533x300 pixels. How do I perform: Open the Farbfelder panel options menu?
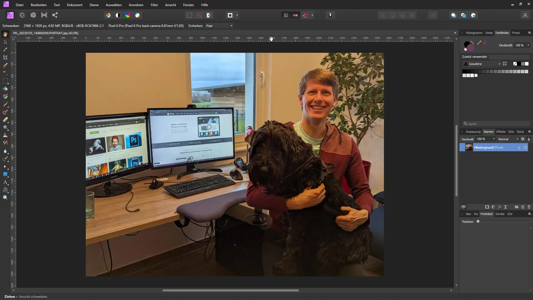tap(529, 33)
